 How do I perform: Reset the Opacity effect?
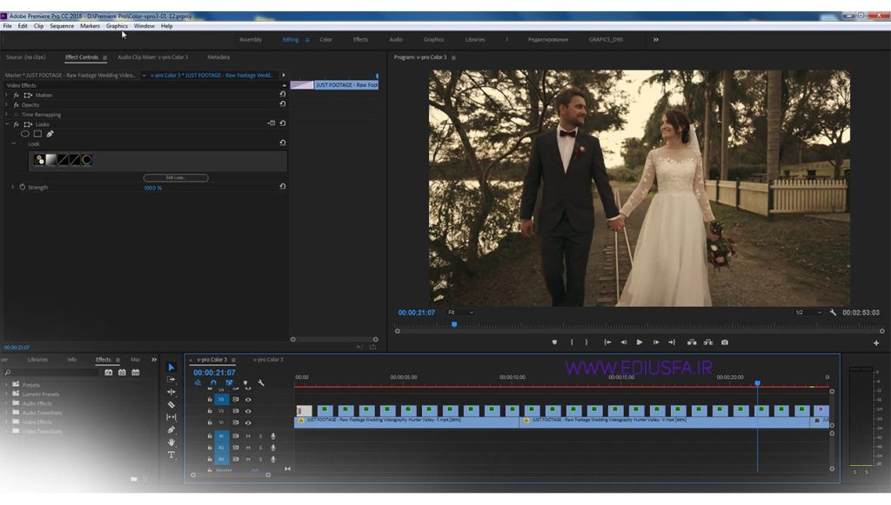click(x=283, y=103)
